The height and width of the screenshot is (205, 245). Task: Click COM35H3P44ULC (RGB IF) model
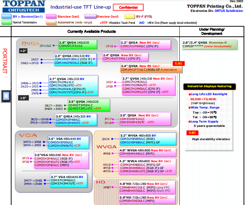pyautogui.click(x=53, y=159)
